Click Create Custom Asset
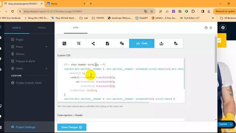The height and width of the screenshot is (133, 236). click(29, 83)
